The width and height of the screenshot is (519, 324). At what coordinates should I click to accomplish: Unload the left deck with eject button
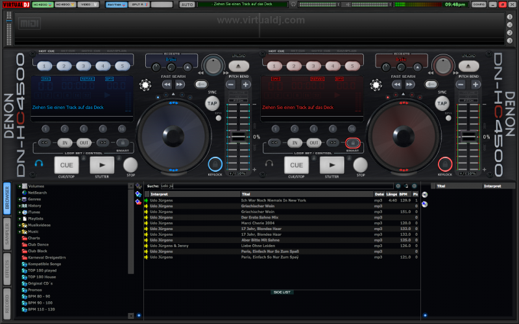click(x=238, y=66)
